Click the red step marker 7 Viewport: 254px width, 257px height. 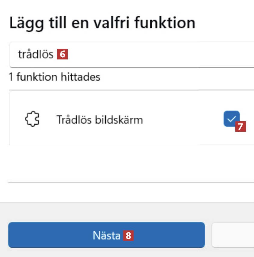pyautogui.click(x=240, y=126)
